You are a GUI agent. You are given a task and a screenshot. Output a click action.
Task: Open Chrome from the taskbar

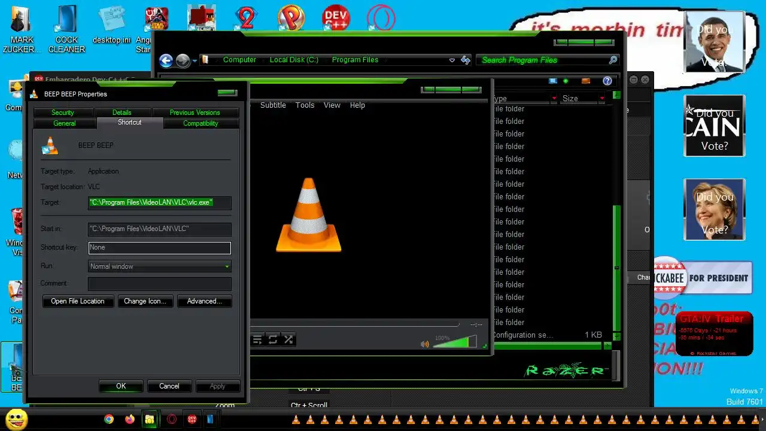point(109,419)
